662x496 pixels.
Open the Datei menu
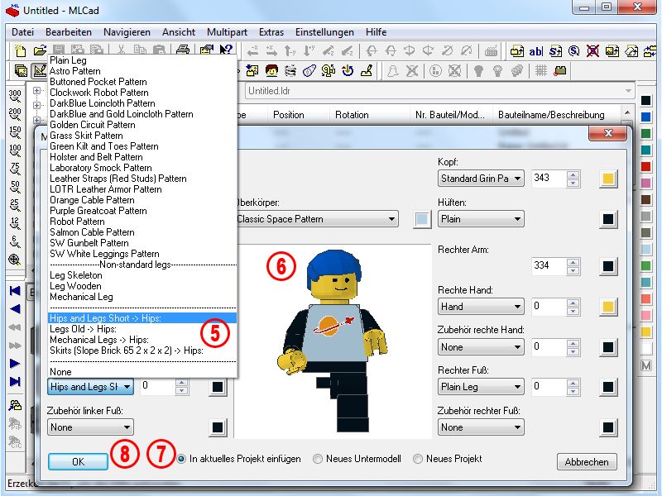click(23, 32)
